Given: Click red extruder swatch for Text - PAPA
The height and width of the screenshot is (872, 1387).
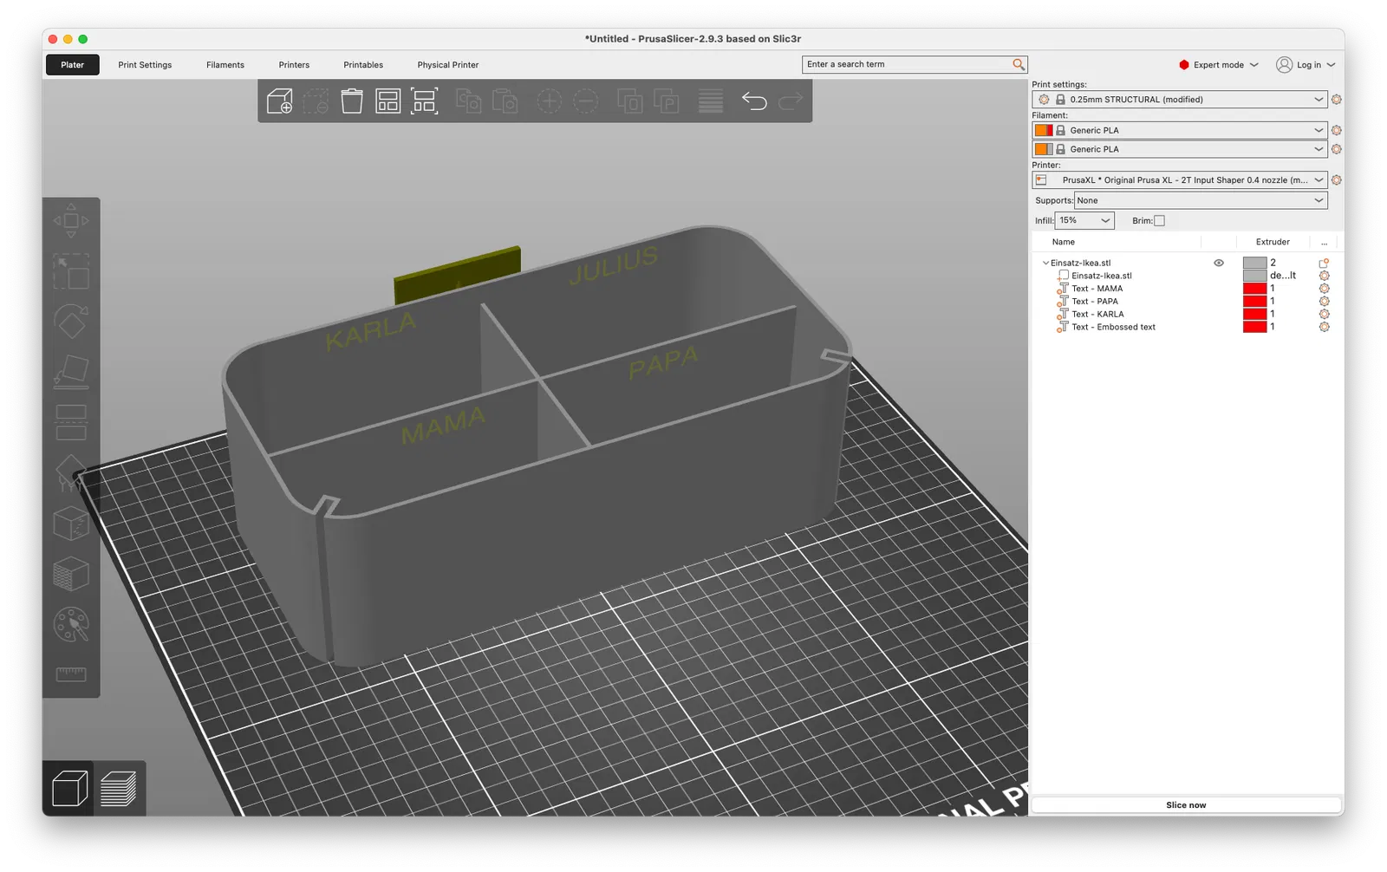Looking at the screenshot, I should point(1254,302).
